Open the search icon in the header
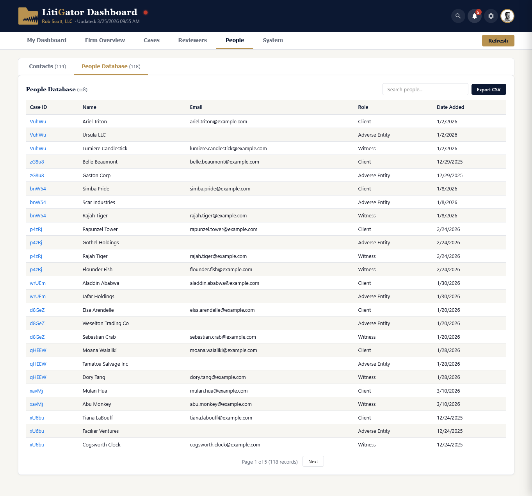Image resolution: width=532 pixels, height=496 pixels. click(457, 16)
